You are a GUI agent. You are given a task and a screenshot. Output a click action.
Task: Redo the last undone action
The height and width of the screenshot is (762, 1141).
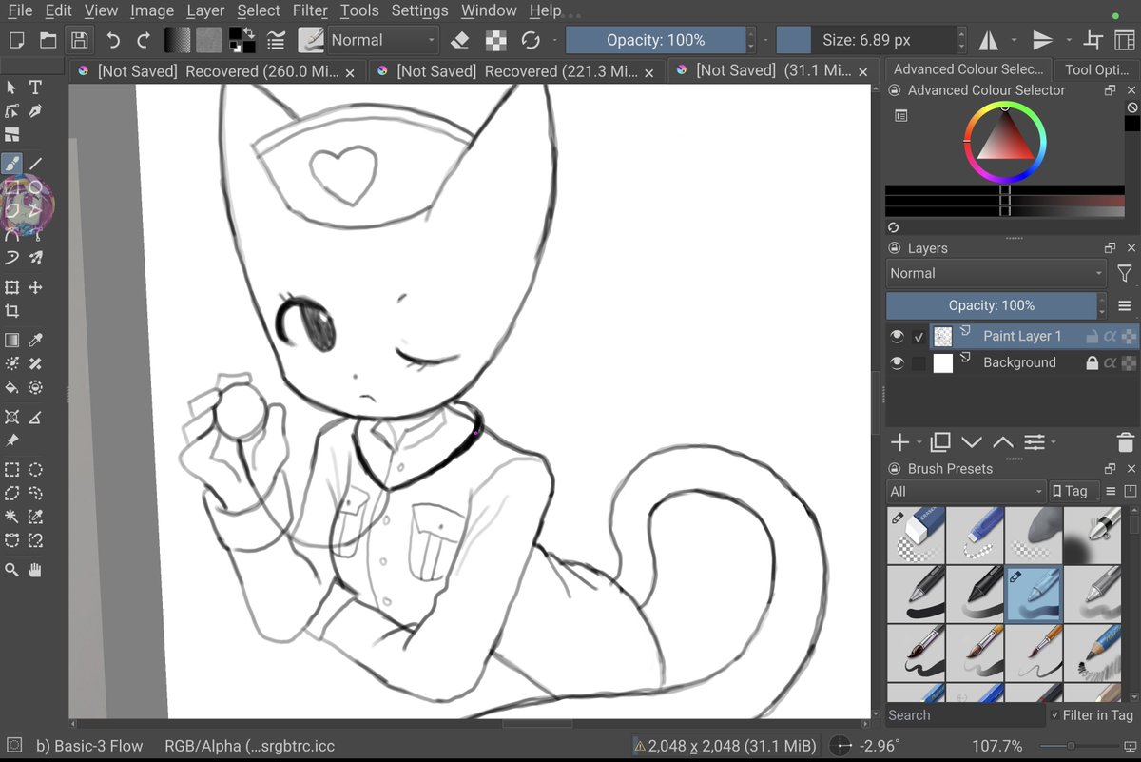click(144, 40)
